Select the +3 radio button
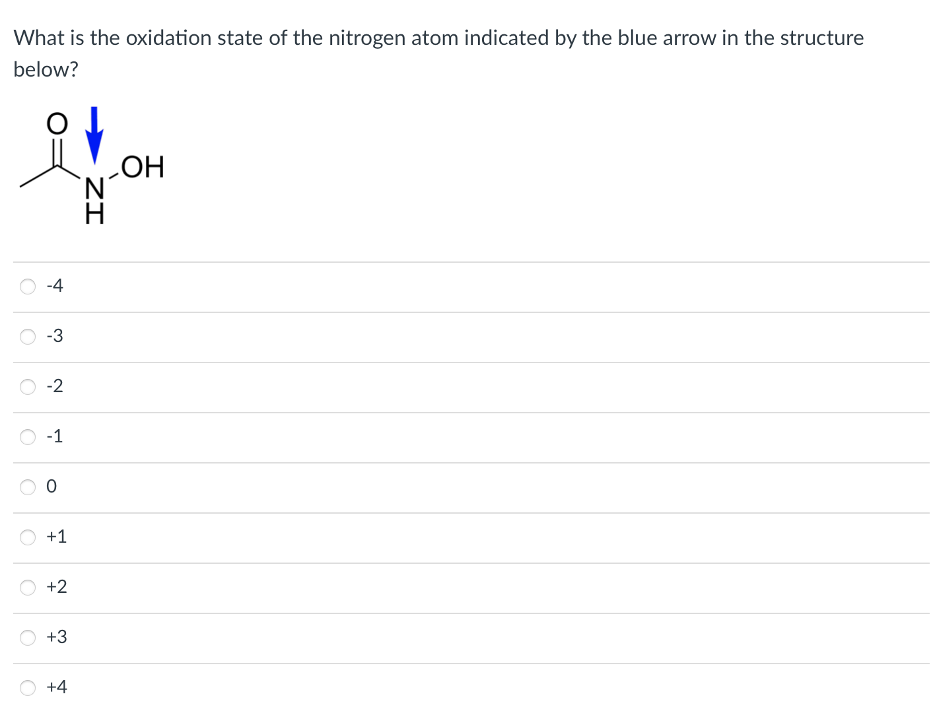 (28, 637)
